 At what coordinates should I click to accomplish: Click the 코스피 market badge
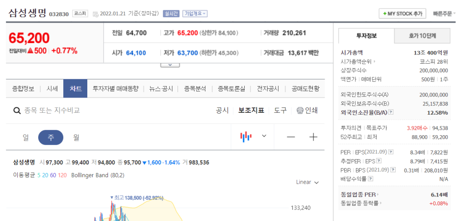pos(80,14)
